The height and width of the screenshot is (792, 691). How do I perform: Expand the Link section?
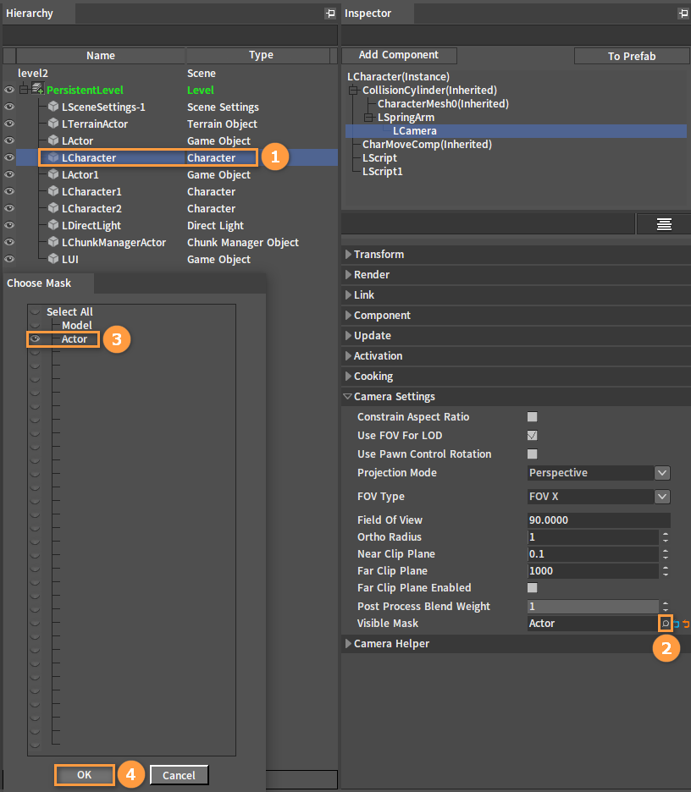click(x=348, y=295)
